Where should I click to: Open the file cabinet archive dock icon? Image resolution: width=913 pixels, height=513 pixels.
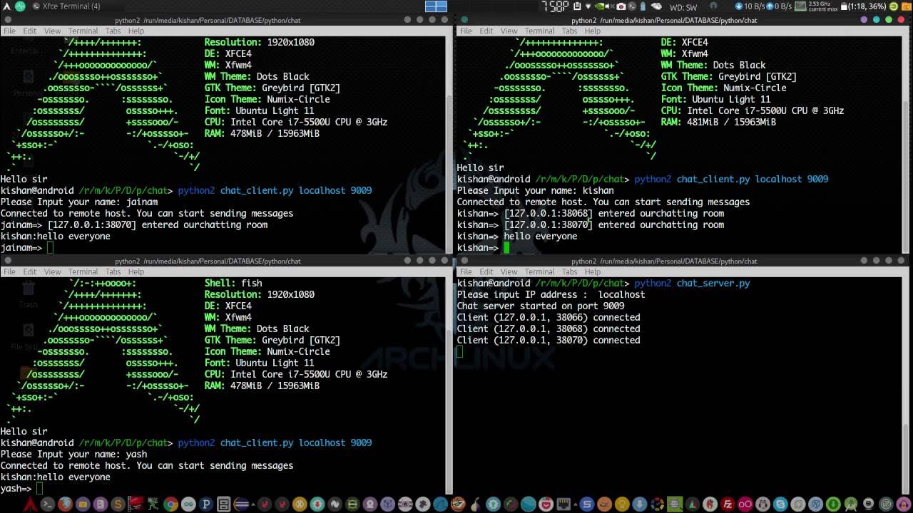(224, 504)
